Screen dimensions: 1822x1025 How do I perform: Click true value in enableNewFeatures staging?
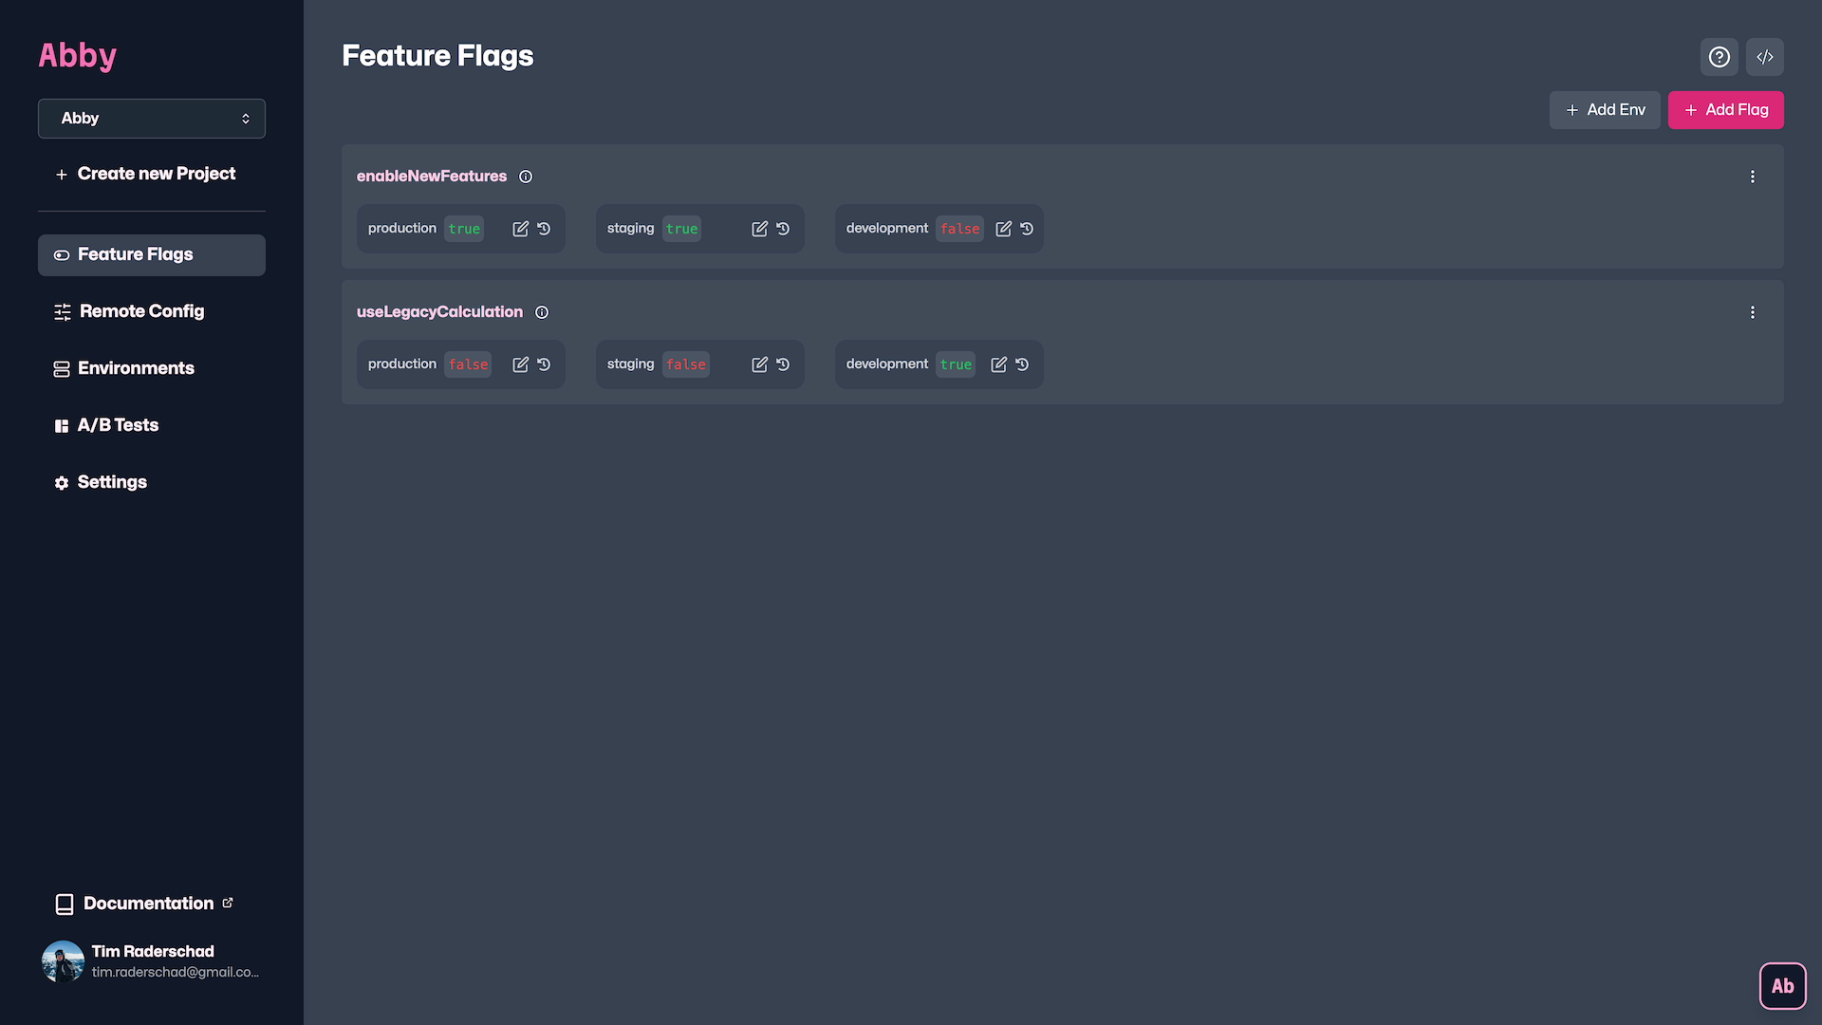coord(681,229)
